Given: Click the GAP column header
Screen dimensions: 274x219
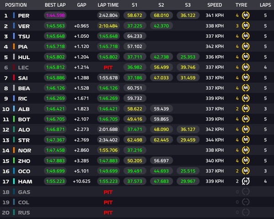Looking at the screenshot, I should click(82, 5).
